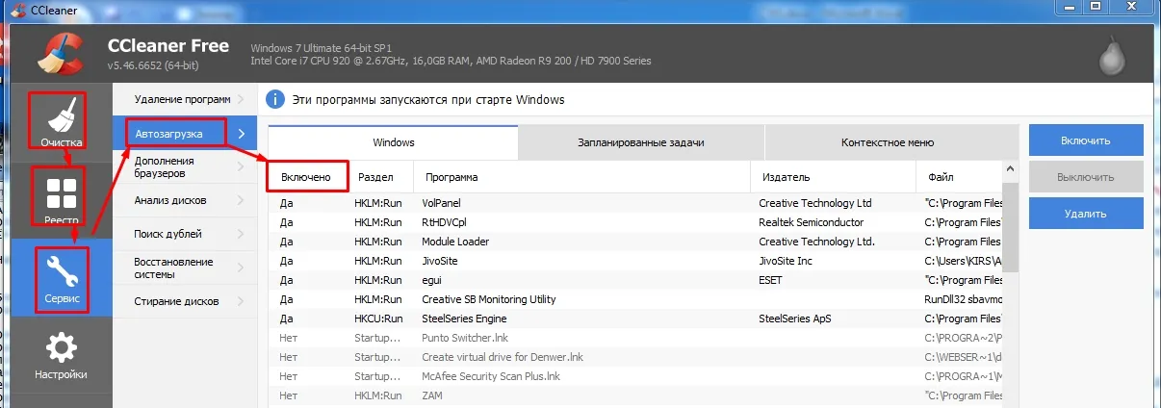Open Удаление программ menu item
The width and height of the screenshot is (1161, 408).
tap(185, 99)
